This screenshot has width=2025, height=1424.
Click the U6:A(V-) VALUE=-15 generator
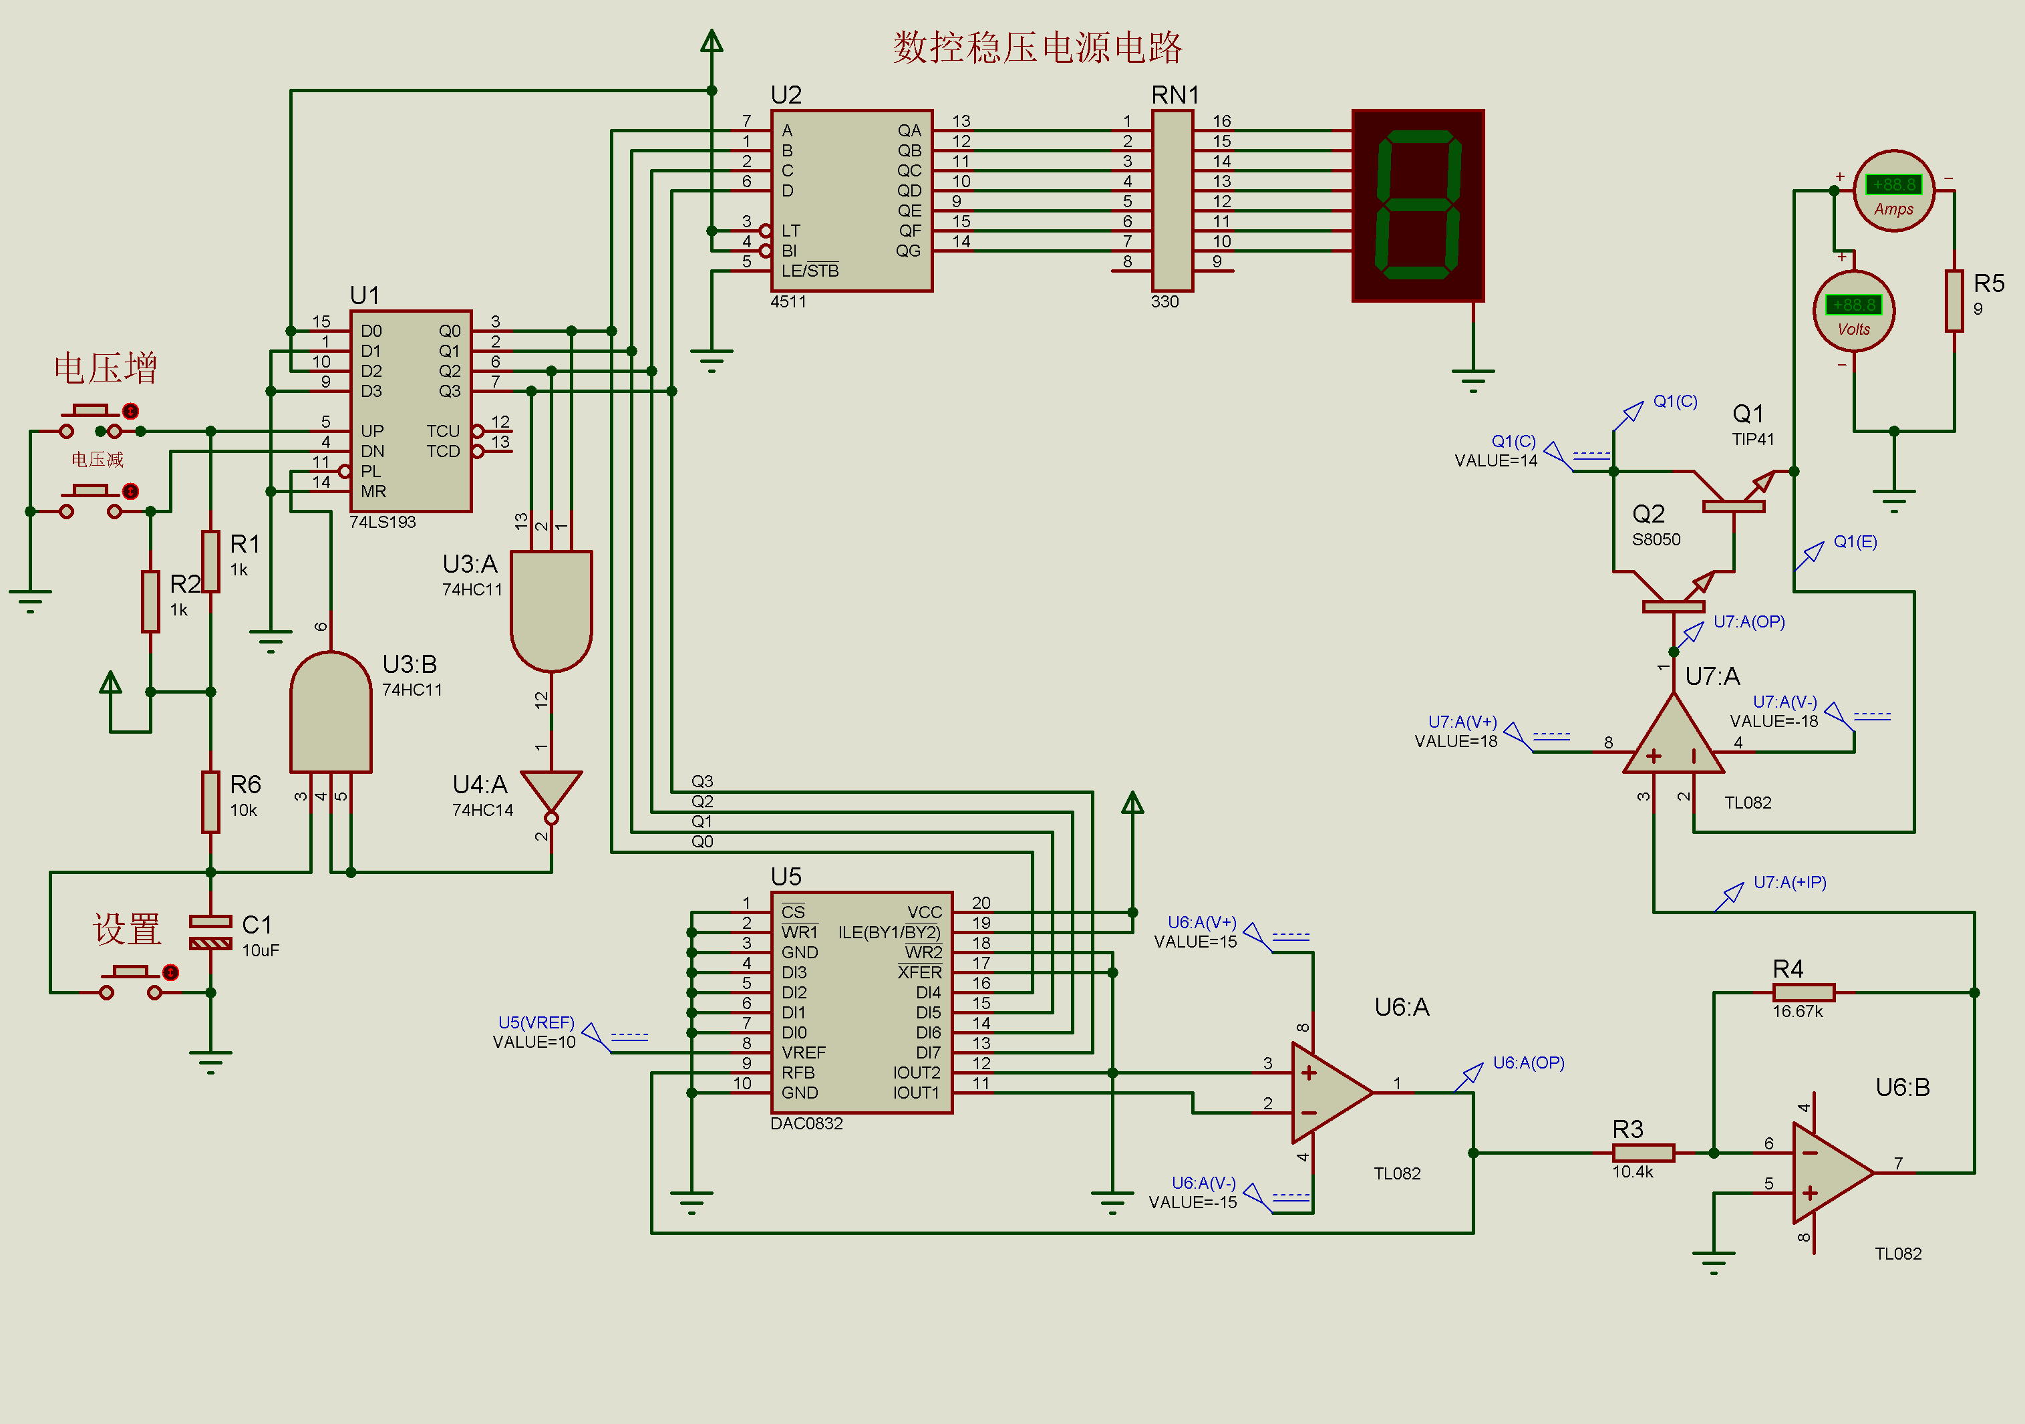coord(1257,1197)
